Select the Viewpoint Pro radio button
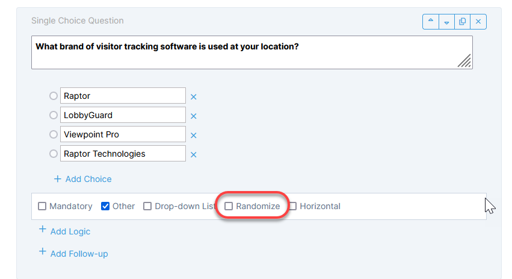Viewport: 512px width, 279px height. tap(54, 134)
